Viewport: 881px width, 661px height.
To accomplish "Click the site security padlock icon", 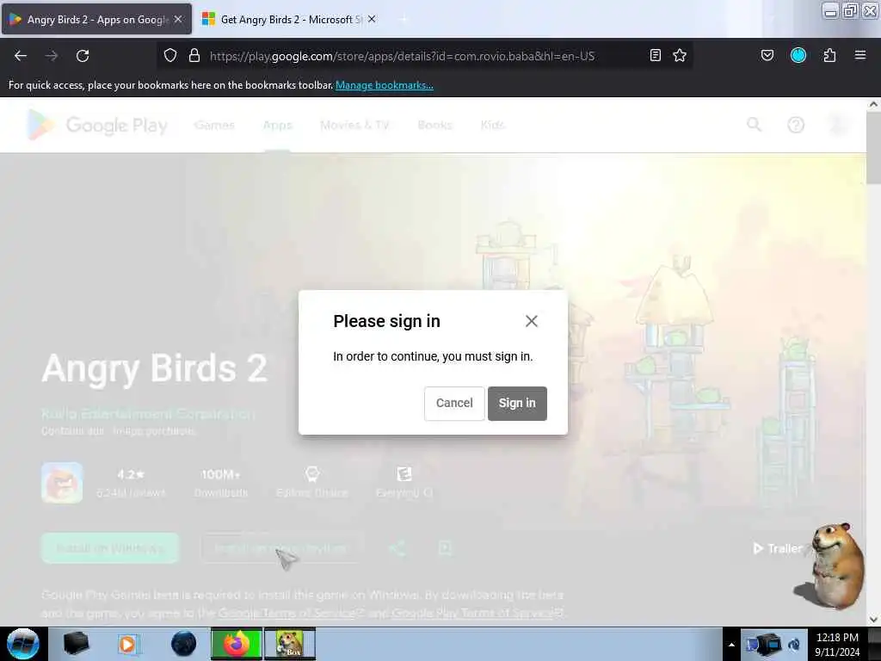I will pyautogui.click(x=194, y=56).
